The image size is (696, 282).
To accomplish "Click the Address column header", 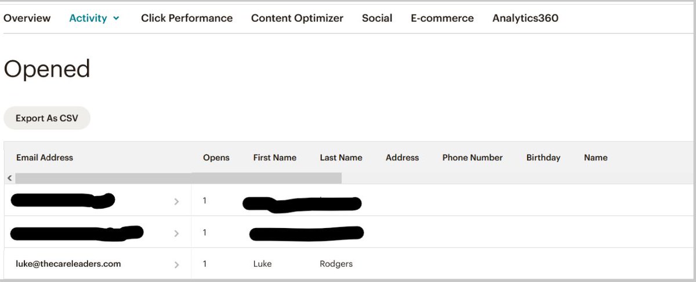I will point(403,157).
